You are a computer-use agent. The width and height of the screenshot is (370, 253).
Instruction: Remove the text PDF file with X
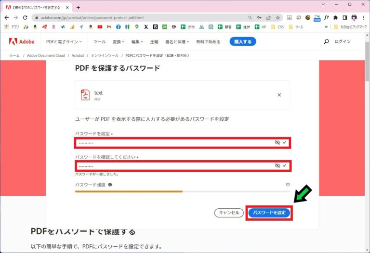click(279, 95)
